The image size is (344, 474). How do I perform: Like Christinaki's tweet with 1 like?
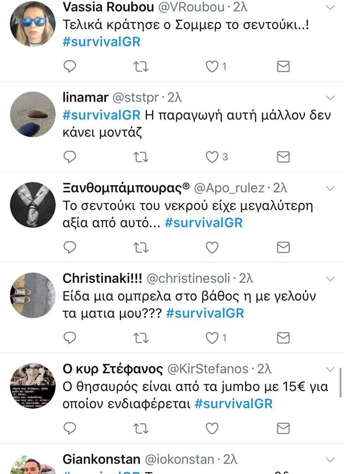click(x=212, y=338)
